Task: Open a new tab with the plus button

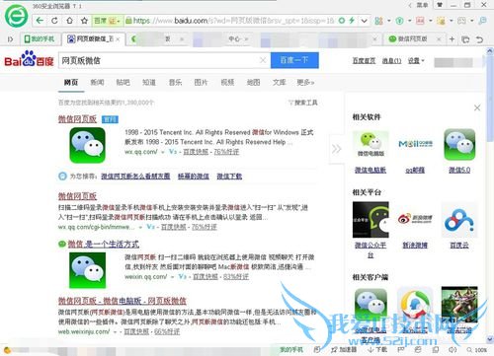Action: 452,39
